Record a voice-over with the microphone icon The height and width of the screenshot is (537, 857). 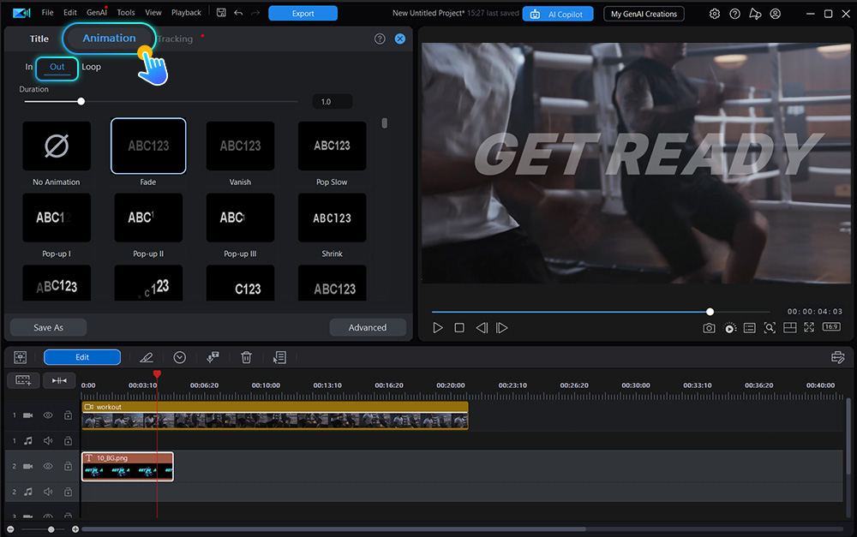(x=213, y=357)
